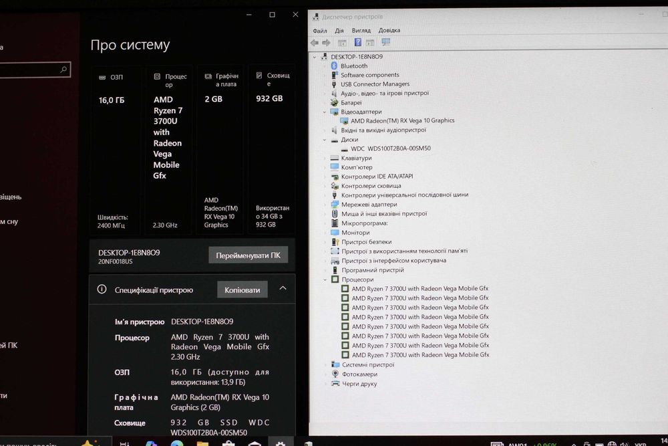The width and height of the screenshot is (668, 446).
Task: Click the Монітори display icon
Action: point(335,233)
